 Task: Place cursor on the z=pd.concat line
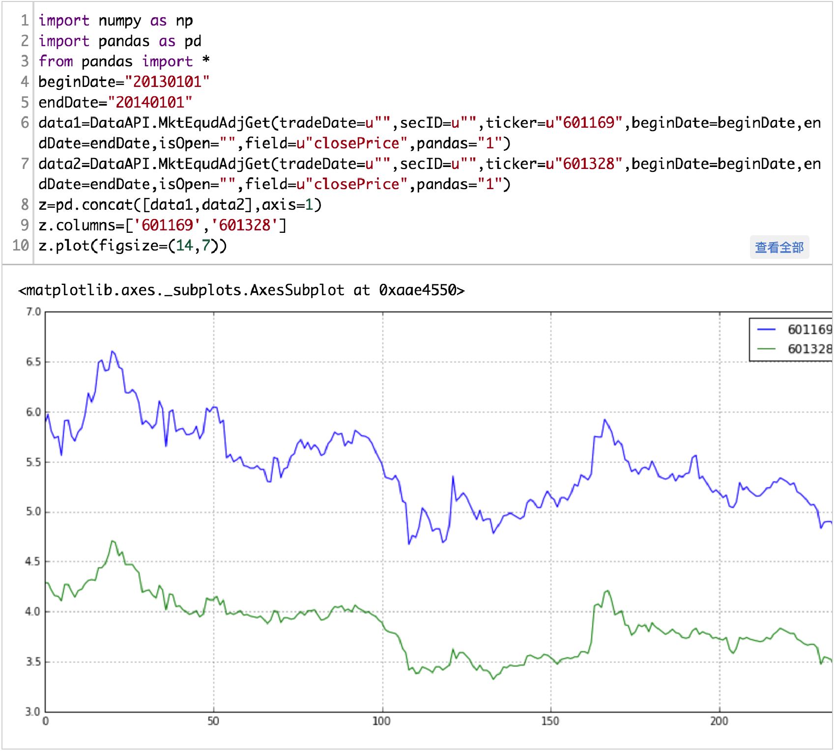coord(180,204)
